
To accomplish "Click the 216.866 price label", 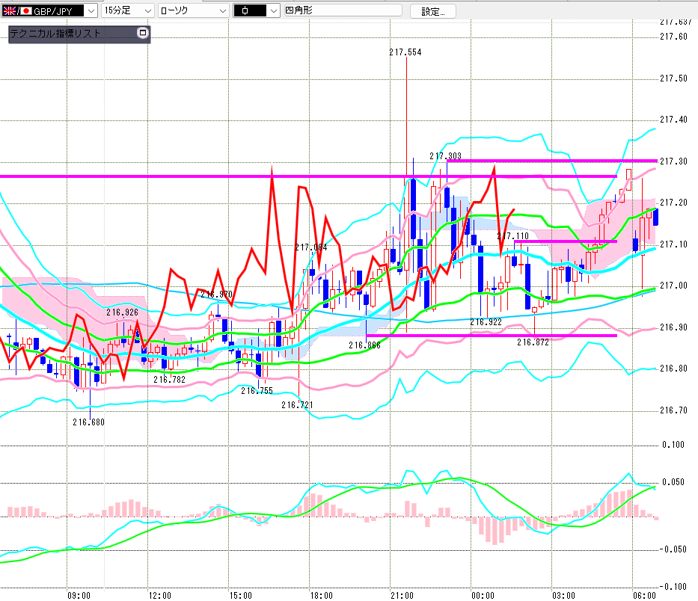I will 364,345.
